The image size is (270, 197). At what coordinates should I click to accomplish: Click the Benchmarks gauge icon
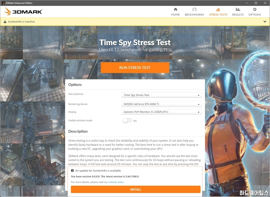(x=194, y=9)
